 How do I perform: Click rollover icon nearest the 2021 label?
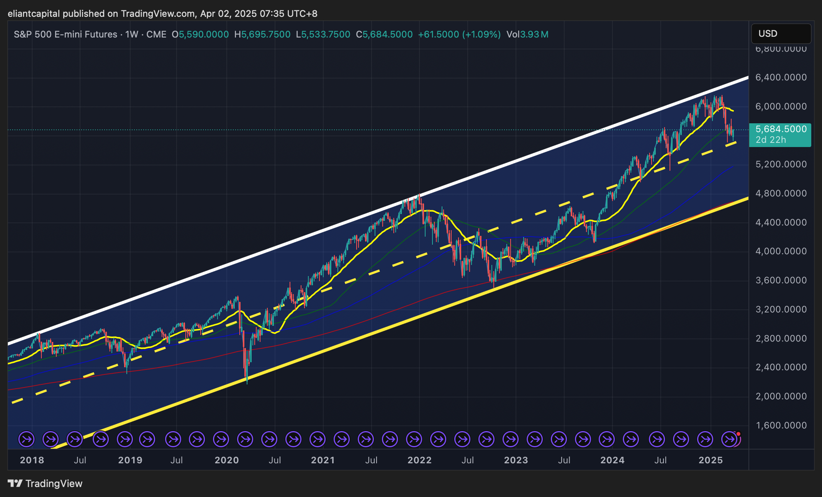click(x=318, y=439)
